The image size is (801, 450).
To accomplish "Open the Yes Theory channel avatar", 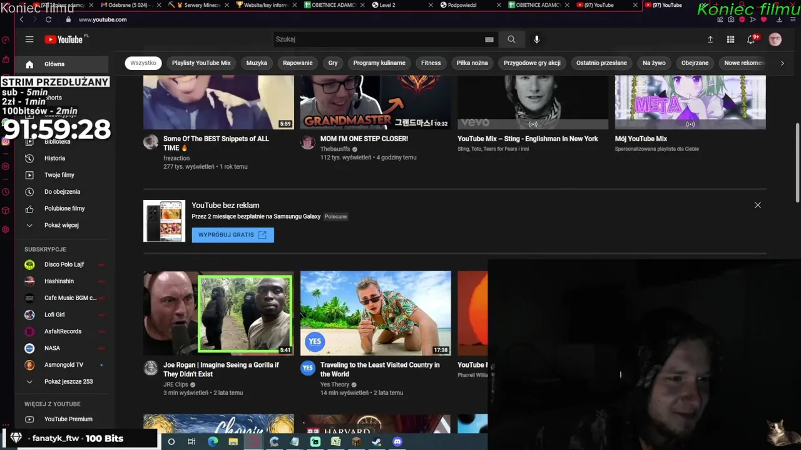I will (x=308, y=368).
